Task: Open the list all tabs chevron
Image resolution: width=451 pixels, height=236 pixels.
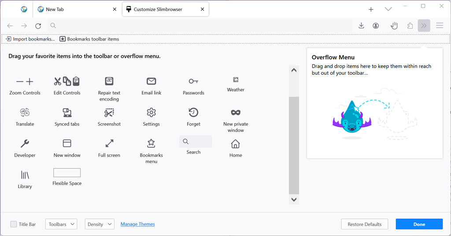Action: 388,9
